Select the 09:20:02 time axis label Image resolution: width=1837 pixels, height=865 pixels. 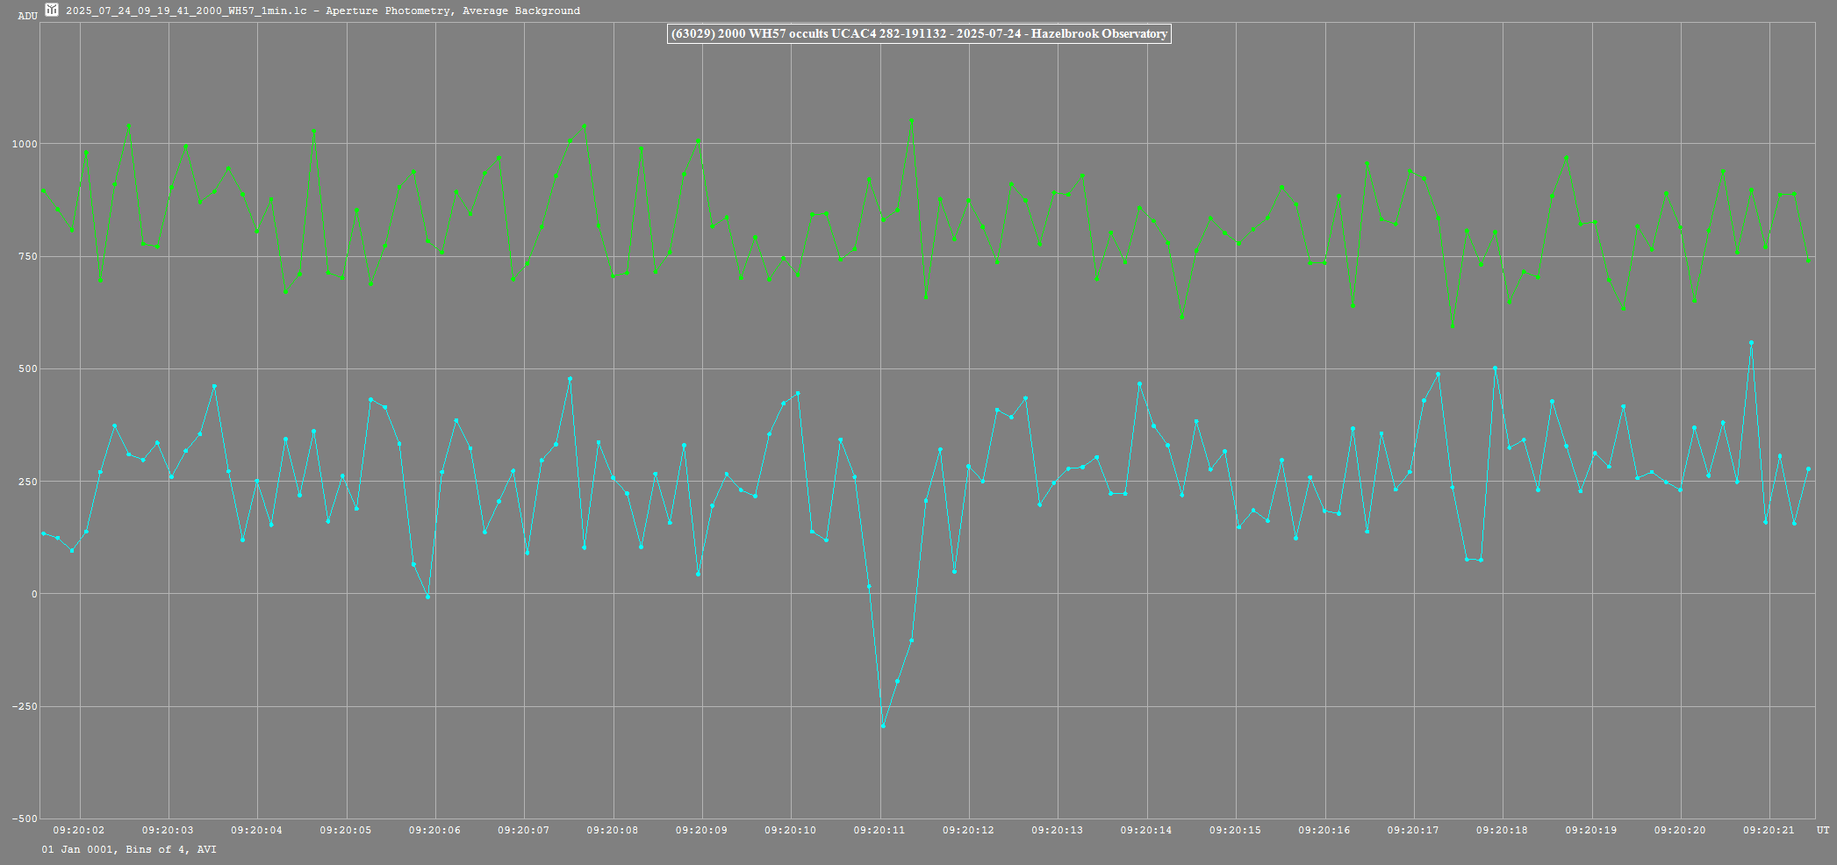coord(79,830)
